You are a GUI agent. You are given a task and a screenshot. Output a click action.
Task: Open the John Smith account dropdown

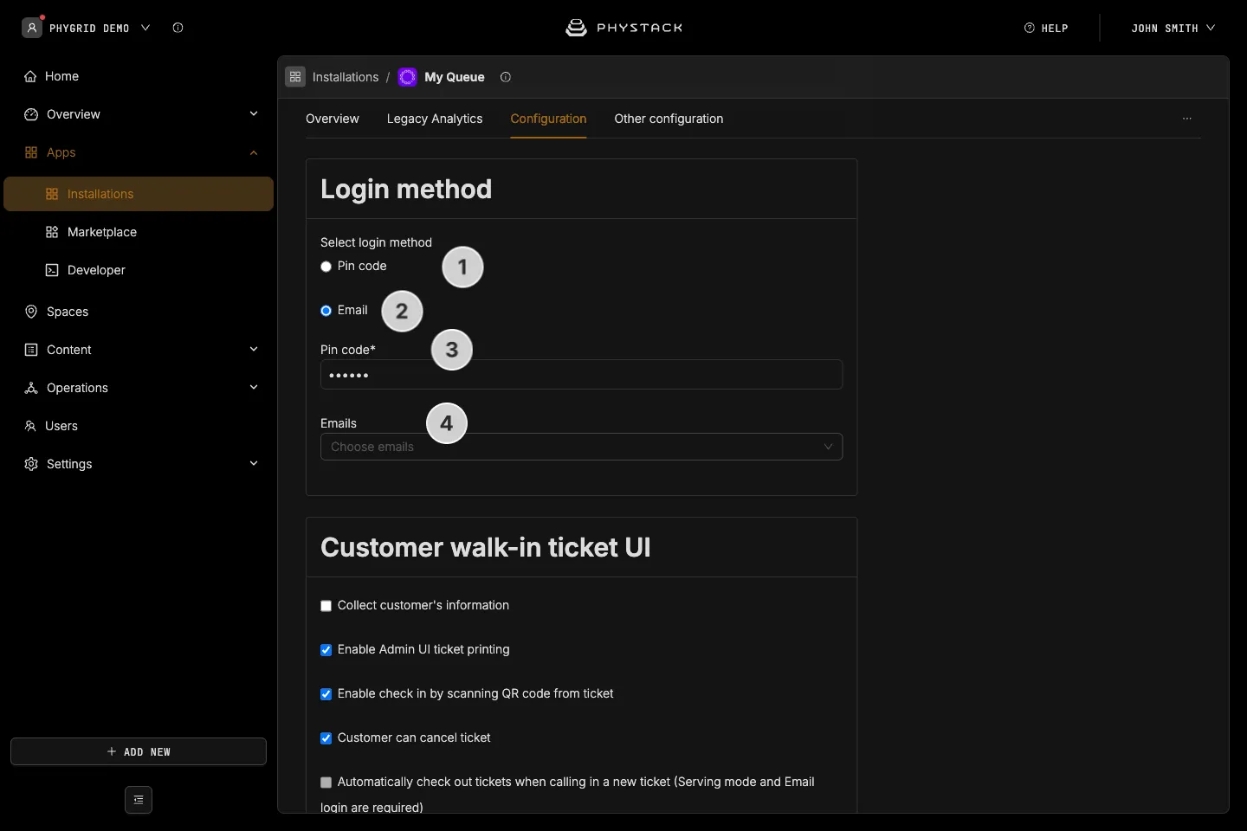click(1173, 28)
